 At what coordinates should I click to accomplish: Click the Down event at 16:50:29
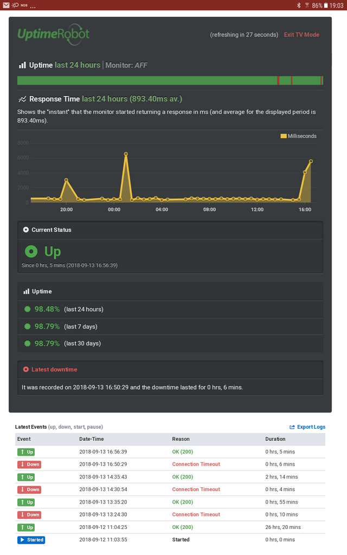[29, 464]
